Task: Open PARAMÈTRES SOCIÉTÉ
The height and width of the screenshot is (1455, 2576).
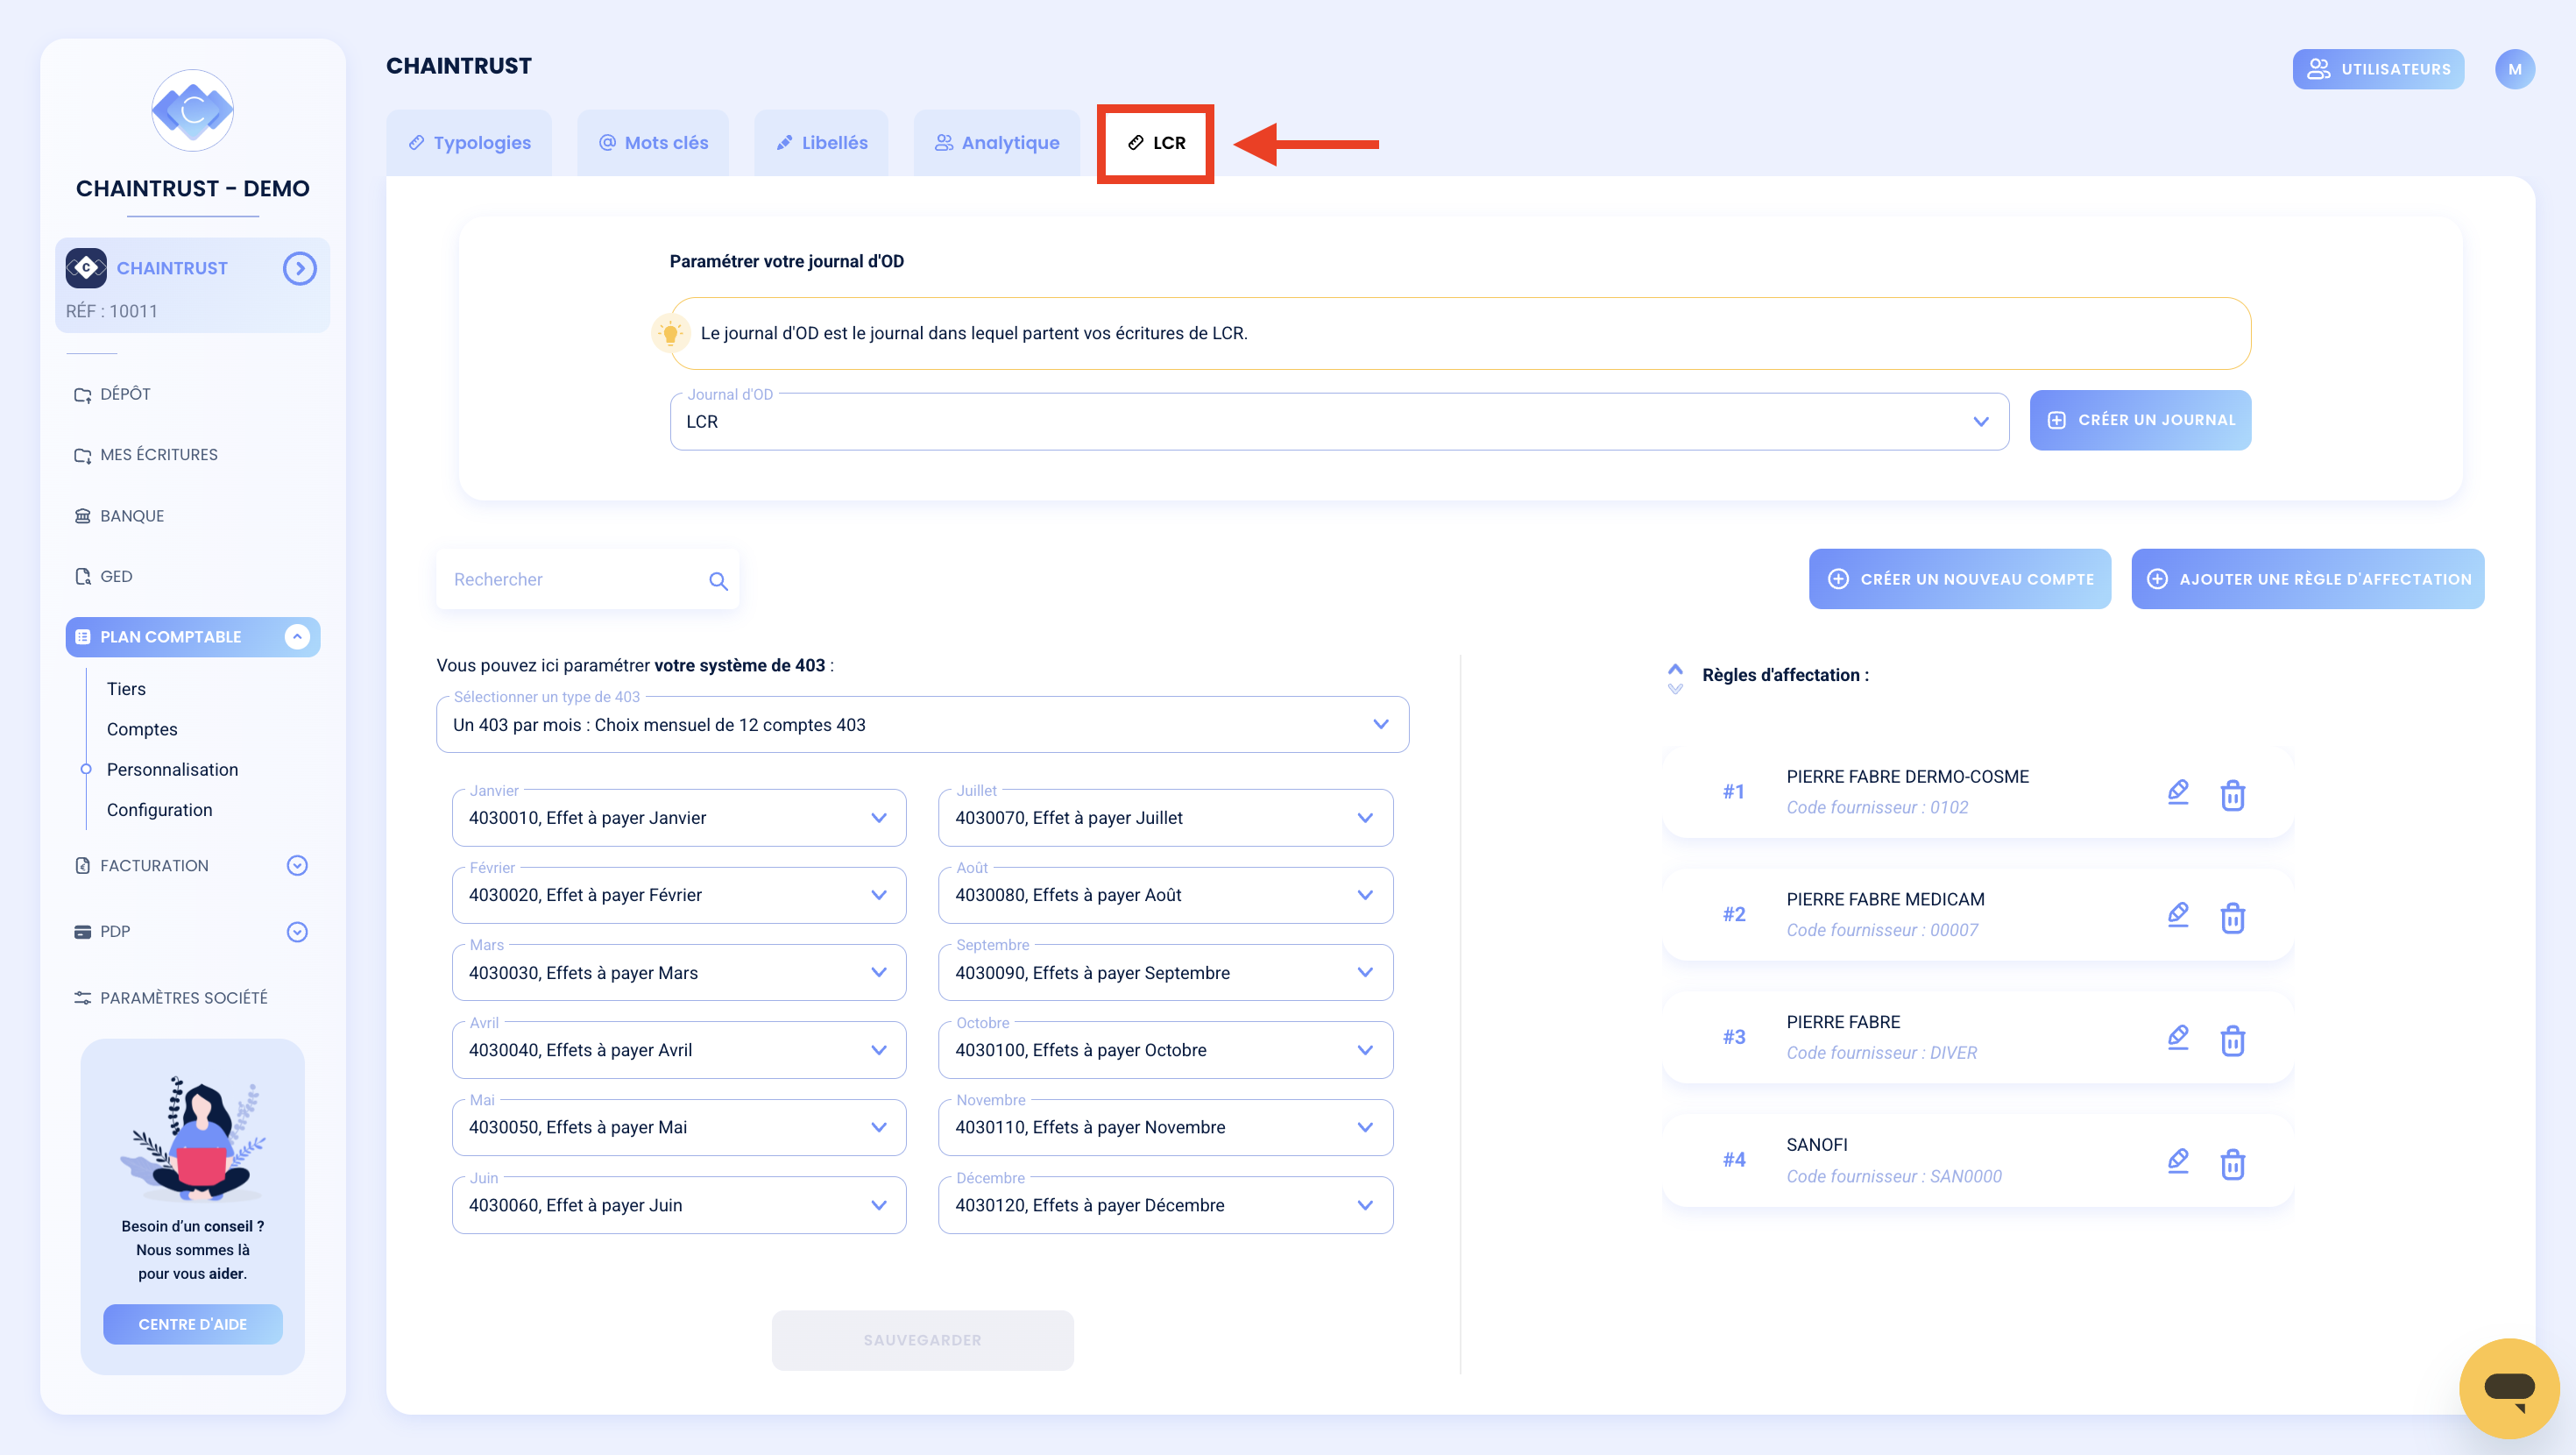Action: pyautogui.click(x=171, y=997)
